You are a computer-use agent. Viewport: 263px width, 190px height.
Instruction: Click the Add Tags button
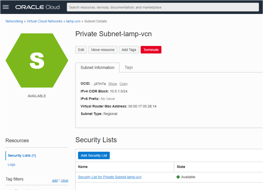tap(129, 50)
